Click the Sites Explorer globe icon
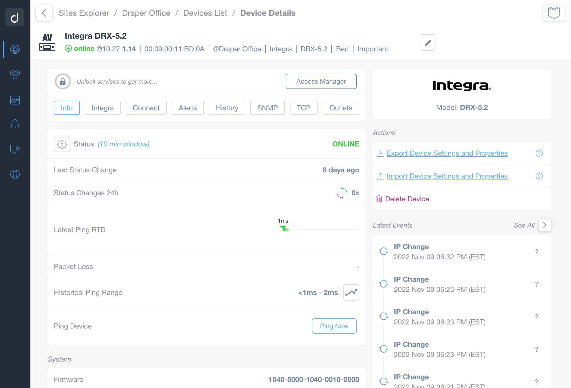The image size is (571, 388). pyautogui.click(x=15, y=49)
